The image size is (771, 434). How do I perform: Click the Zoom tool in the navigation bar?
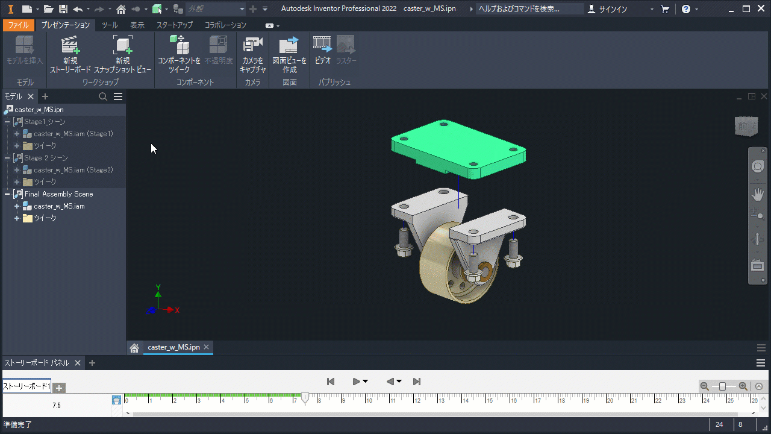[757, 213]
